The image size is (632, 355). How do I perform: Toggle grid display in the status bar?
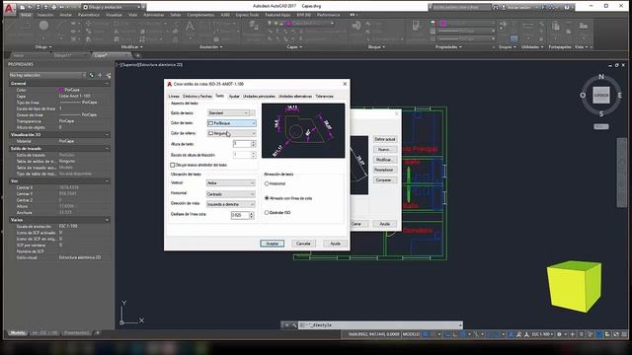(426, 334)
